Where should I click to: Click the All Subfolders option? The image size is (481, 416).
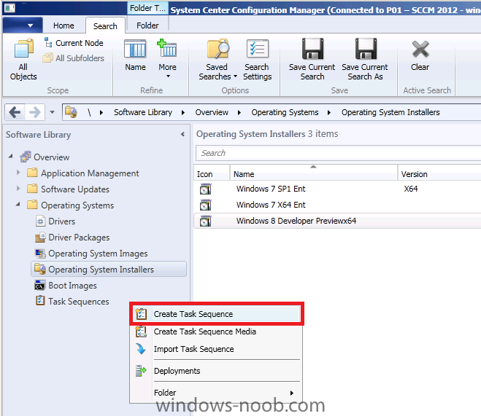tap(74, 58)
